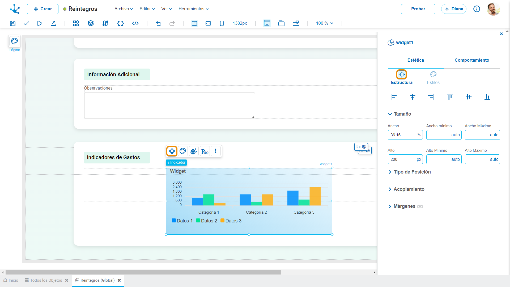The width and height of the screenshot is (510, 287).
Task: Toggle the Rx visibility eye badge
Action: (361, 147)
